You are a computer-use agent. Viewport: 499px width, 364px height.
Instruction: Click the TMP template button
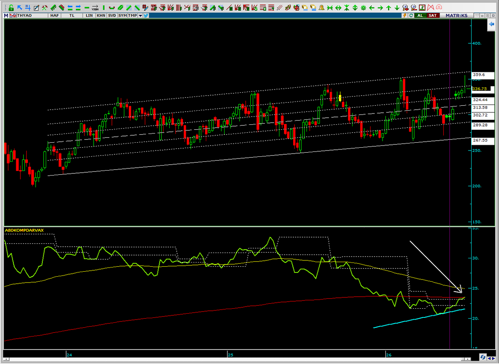[133, 15]
